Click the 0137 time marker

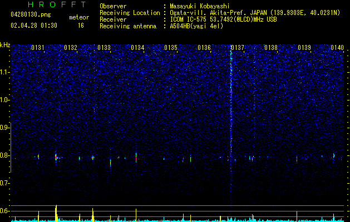coord(238,48)
